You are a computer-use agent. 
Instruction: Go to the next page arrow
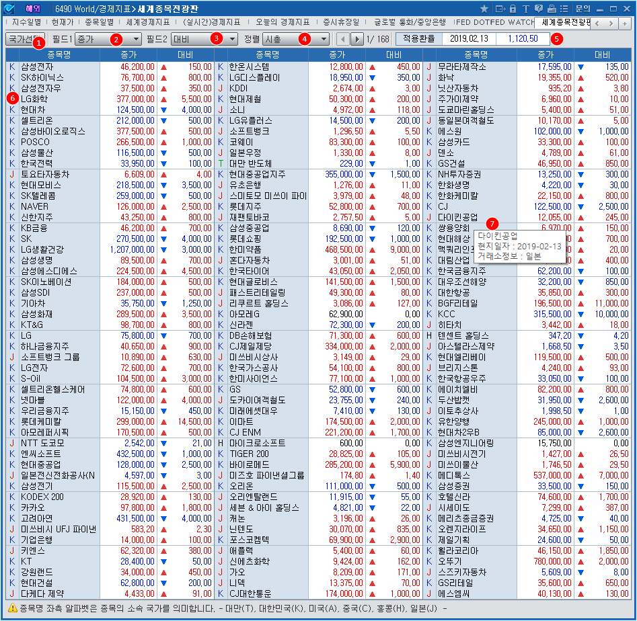coord(357,39)
